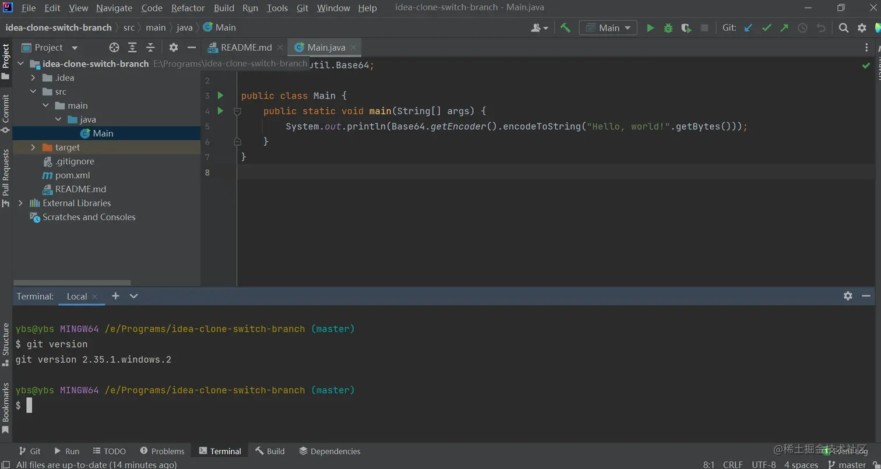881x469 pixels.
Task: Click run gutter icon beside main method
Action: point(220,110)
